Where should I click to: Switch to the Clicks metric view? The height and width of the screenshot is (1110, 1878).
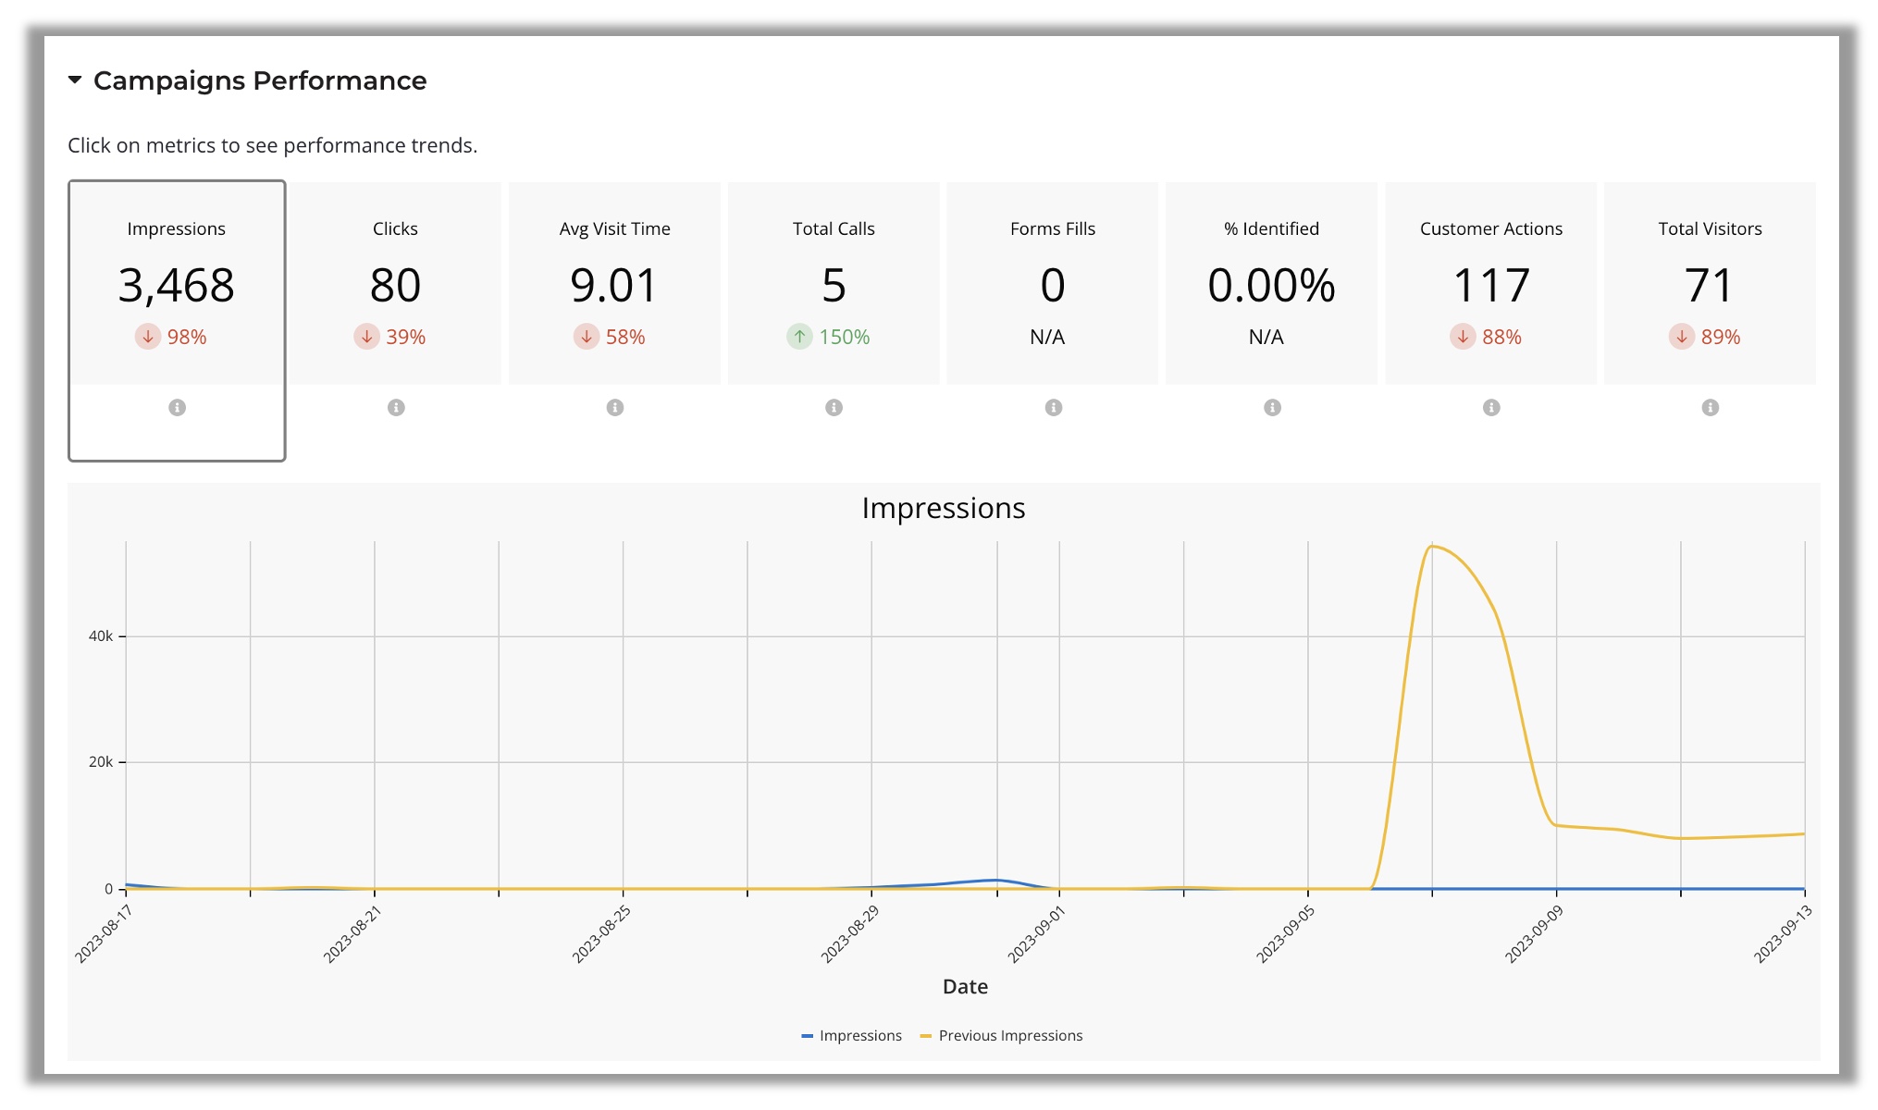396,277
